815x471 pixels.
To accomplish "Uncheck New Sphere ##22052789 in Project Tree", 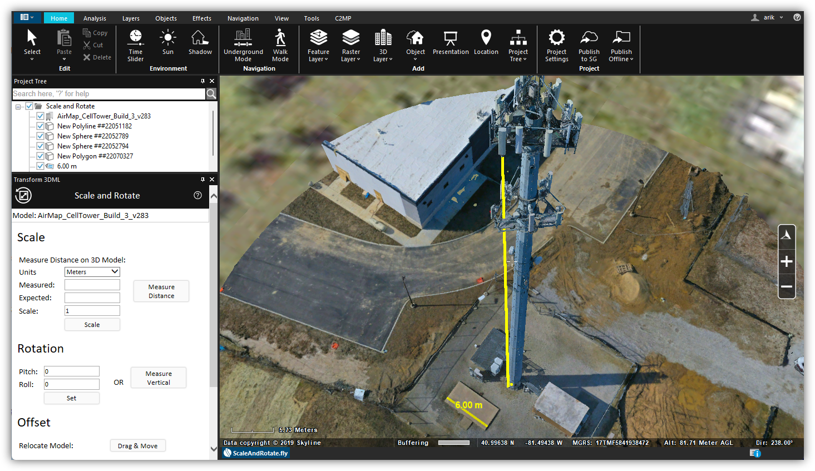I will [40, 136].
